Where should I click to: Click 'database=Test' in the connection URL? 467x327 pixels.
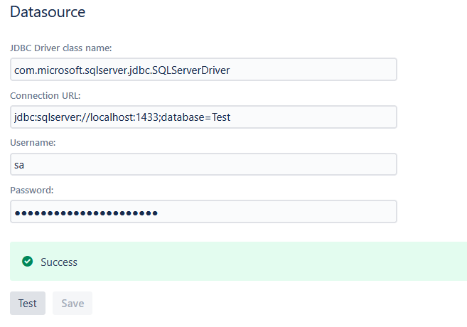click(195, 117)
